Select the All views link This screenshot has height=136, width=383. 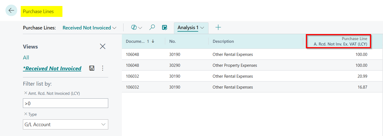coord(26,58)
